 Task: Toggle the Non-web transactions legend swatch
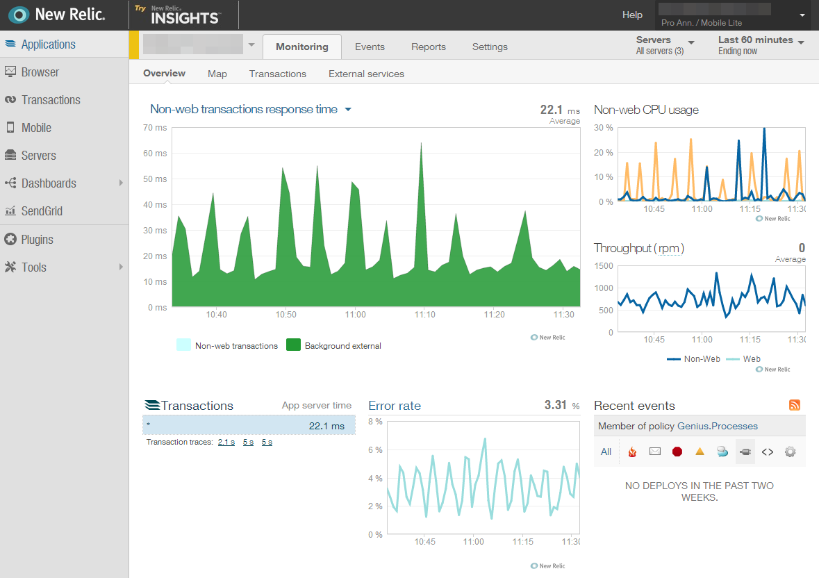(183, 345)
